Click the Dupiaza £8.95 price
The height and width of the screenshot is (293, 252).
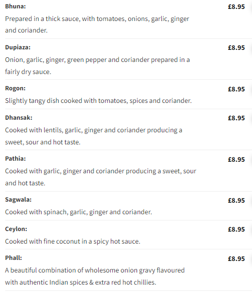236,48
